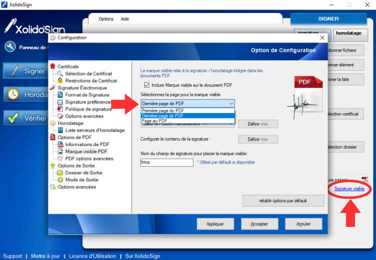This screenshot has width=376, height=260.
Task: Click the Signature préférences clipboard icon
Action: (60, 102)
